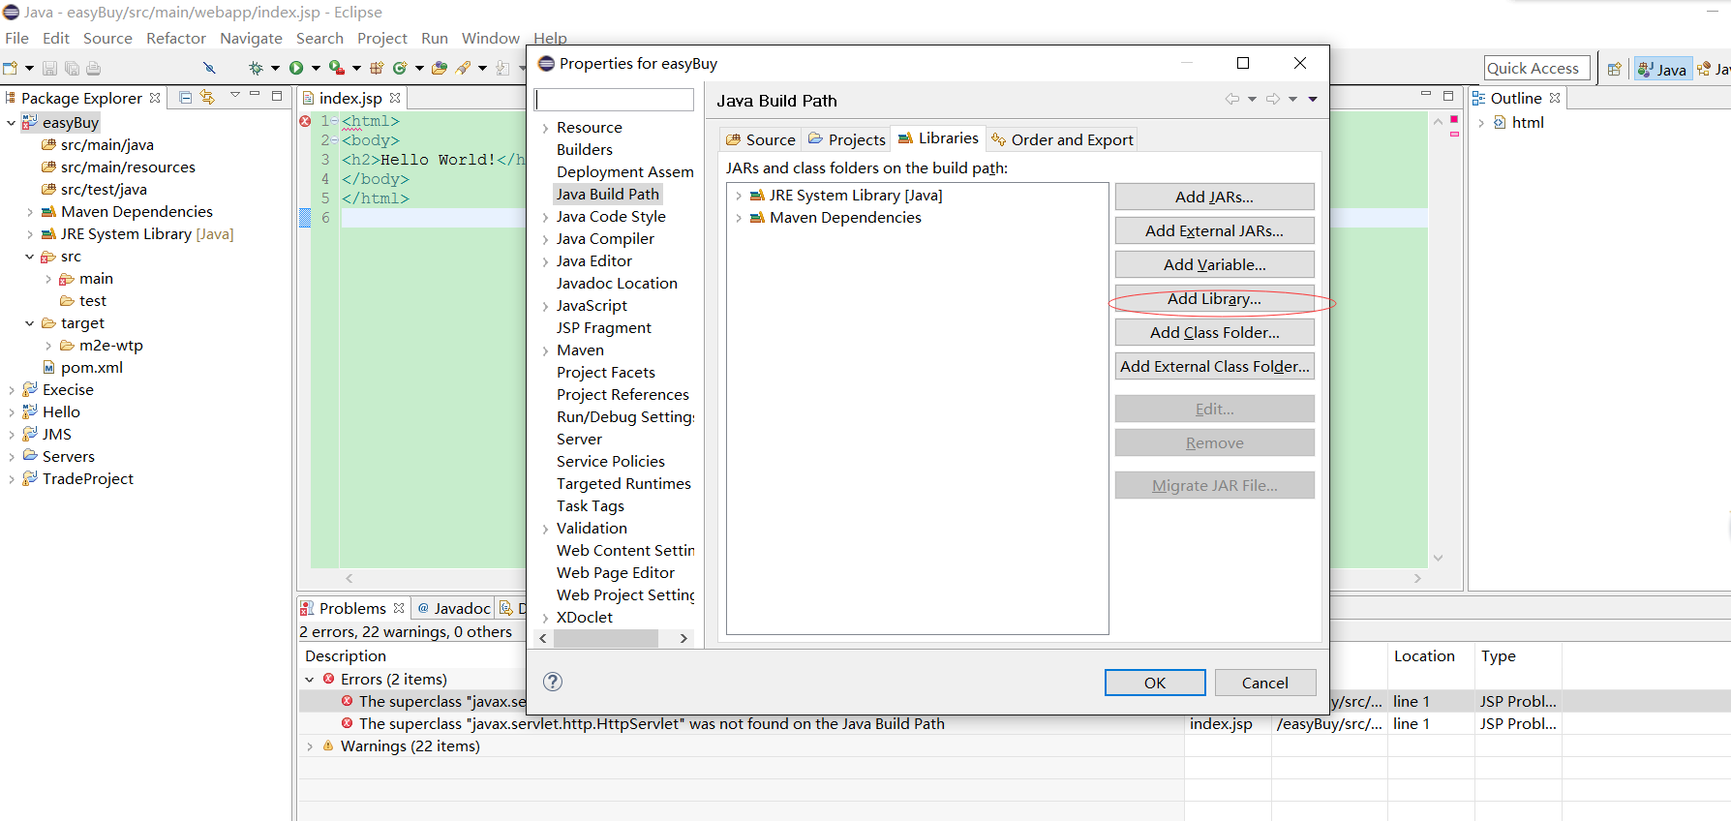Toggle Skip All Breakpoints icon
1731x821 pixels.
click(x=209, y=68)
